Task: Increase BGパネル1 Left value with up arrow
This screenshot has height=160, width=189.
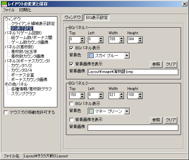Action: tap(101, 38)
